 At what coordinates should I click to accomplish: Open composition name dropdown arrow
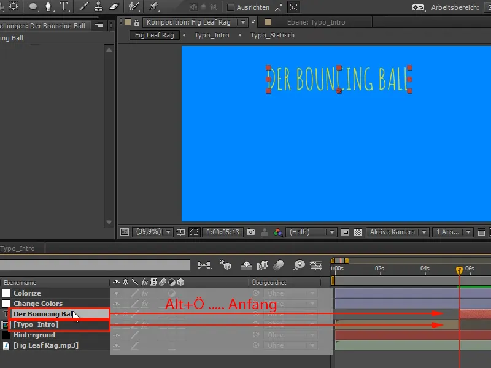(242, 23)
